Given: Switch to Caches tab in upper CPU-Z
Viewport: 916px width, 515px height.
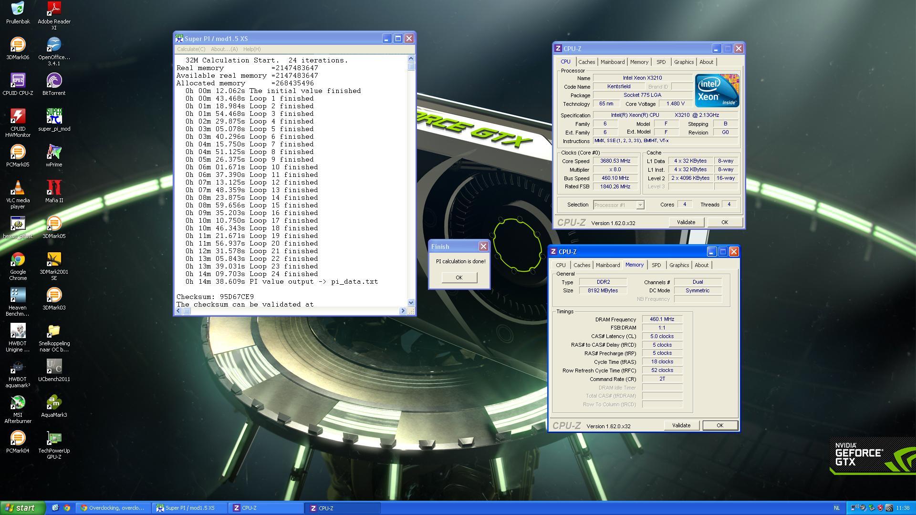Looking at the screenshot, I should pyautogui.click(x=586, y=62).
